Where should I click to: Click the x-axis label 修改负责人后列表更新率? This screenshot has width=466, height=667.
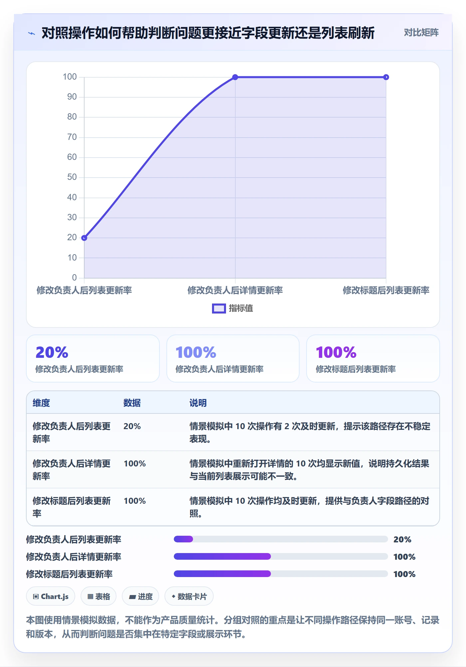84,290
